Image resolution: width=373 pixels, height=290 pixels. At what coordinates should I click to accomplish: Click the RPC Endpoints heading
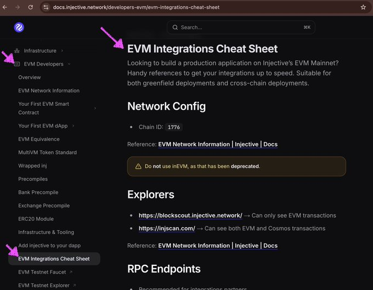tap(163, 269)
